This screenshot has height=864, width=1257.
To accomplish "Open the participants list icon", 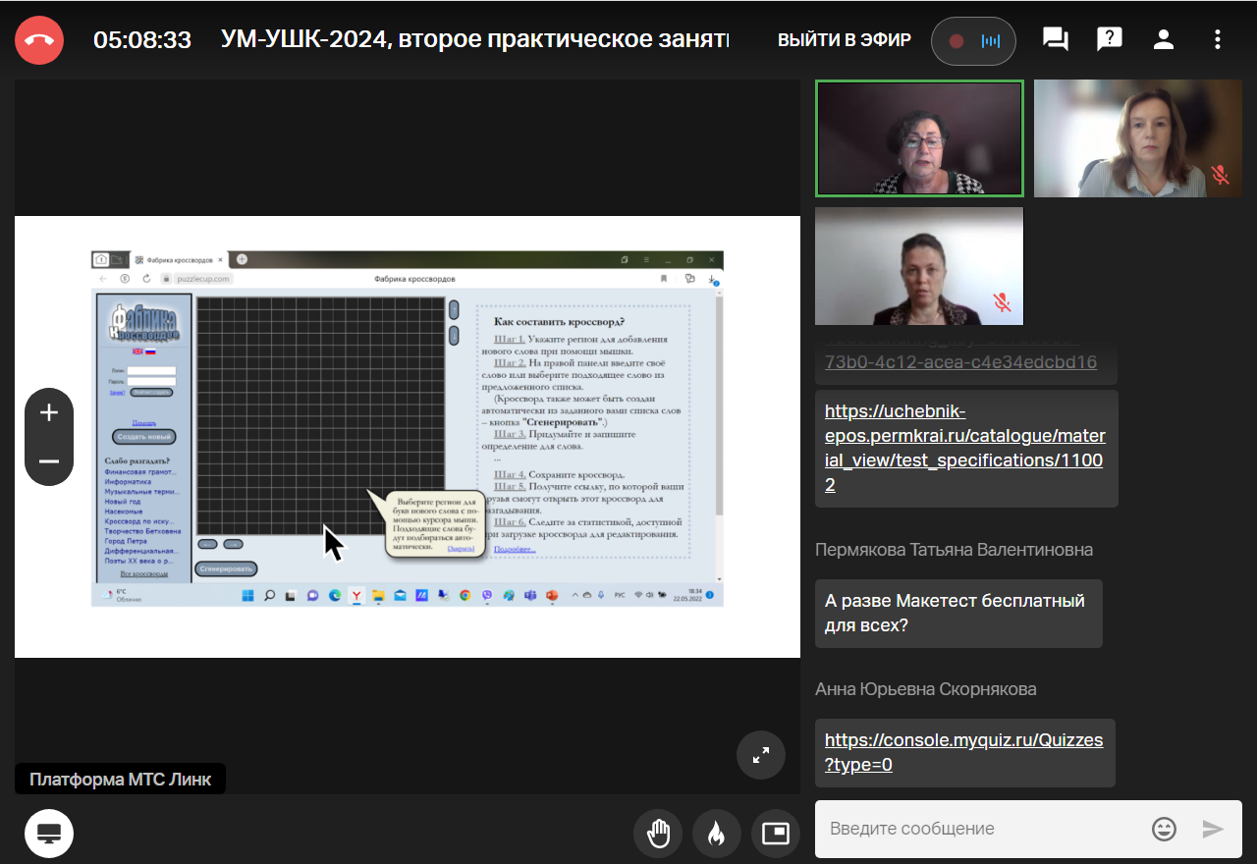I will [x=1164, y=40].
